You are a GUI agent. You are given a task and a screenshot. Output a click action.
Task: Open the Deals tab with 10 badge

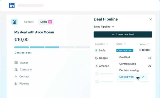(x=46, y=22)
